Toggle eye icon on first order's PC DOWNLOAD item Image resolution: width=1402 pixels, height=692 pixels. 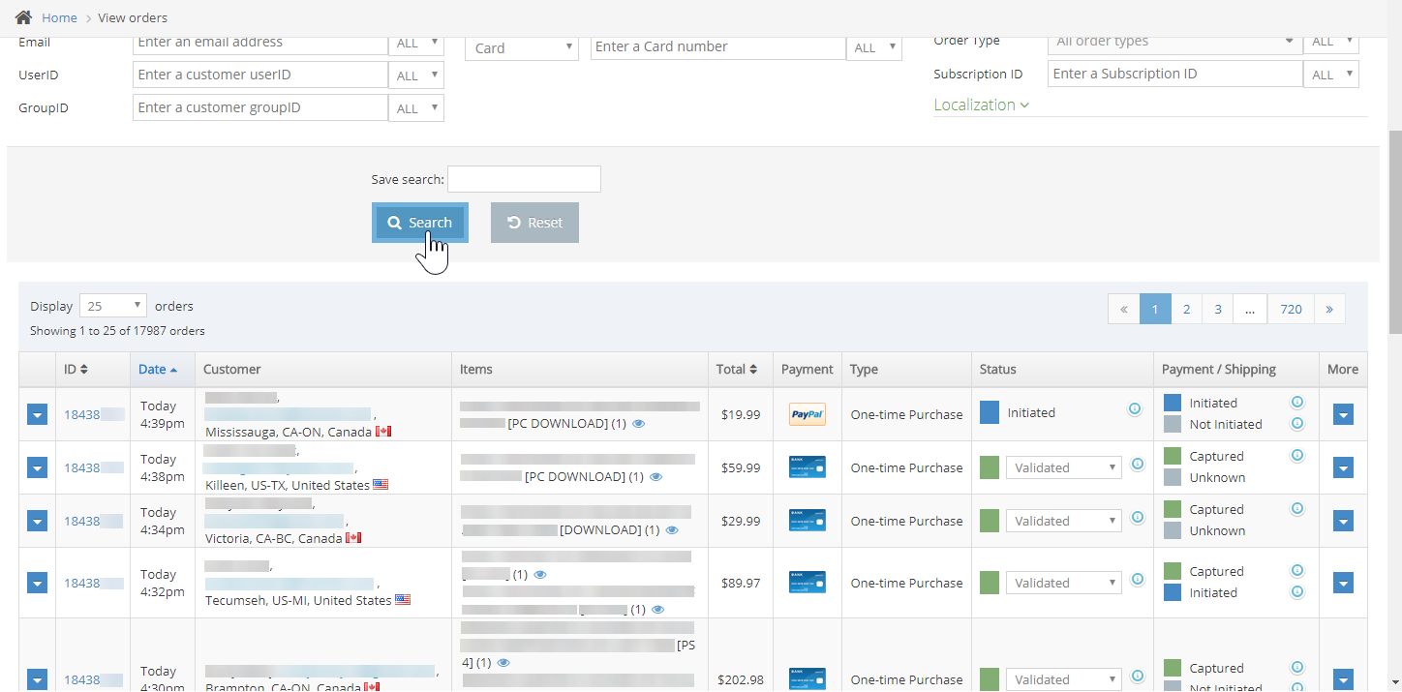pyautogui.click(x=640, y=424)
